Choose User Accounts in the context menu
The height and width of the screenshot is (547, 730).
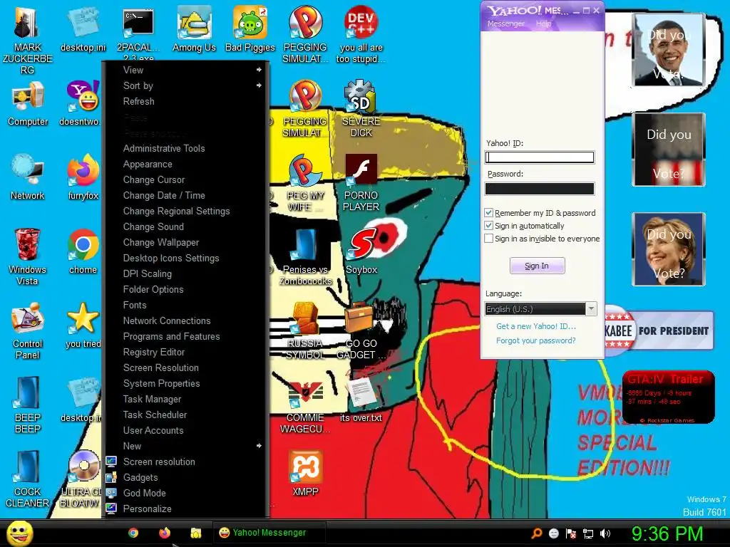pos(186,430)
